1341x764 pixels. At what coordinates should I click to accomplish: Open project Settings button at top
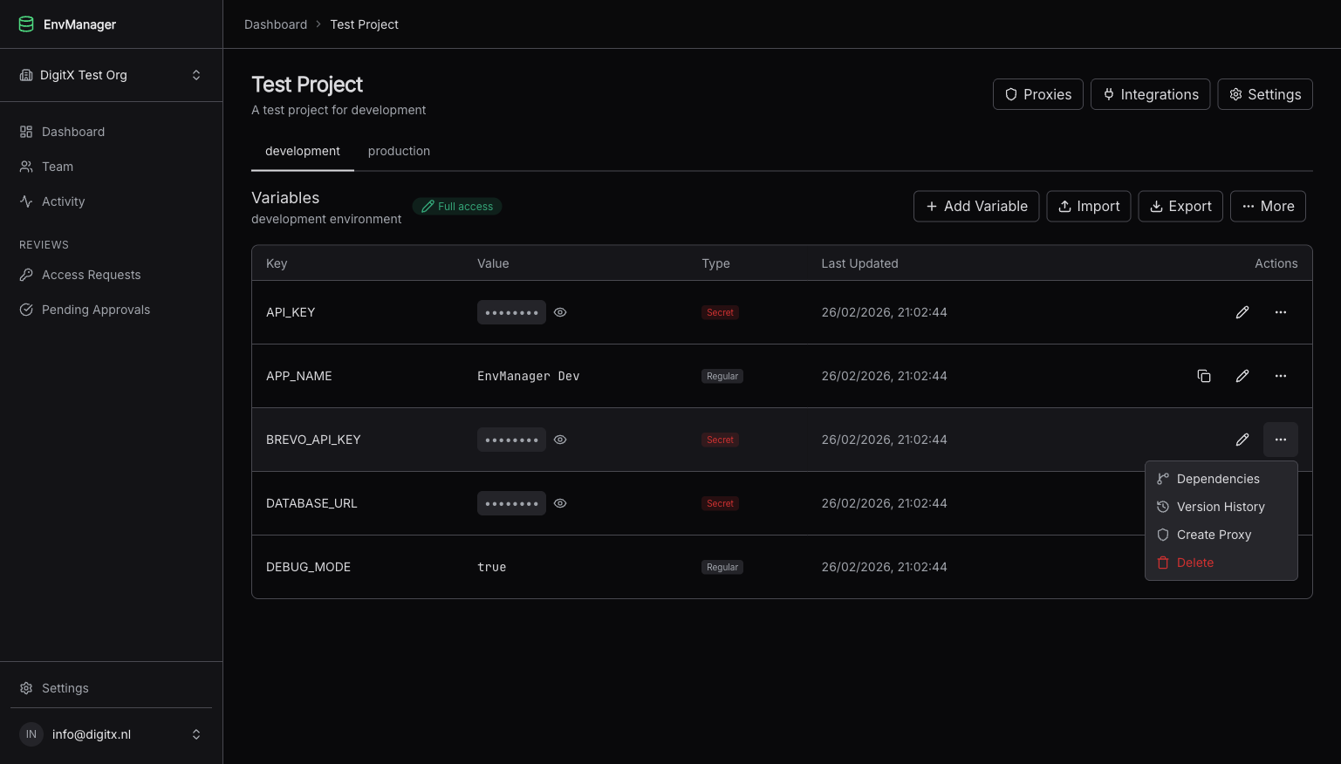(x=1265, y=94)
